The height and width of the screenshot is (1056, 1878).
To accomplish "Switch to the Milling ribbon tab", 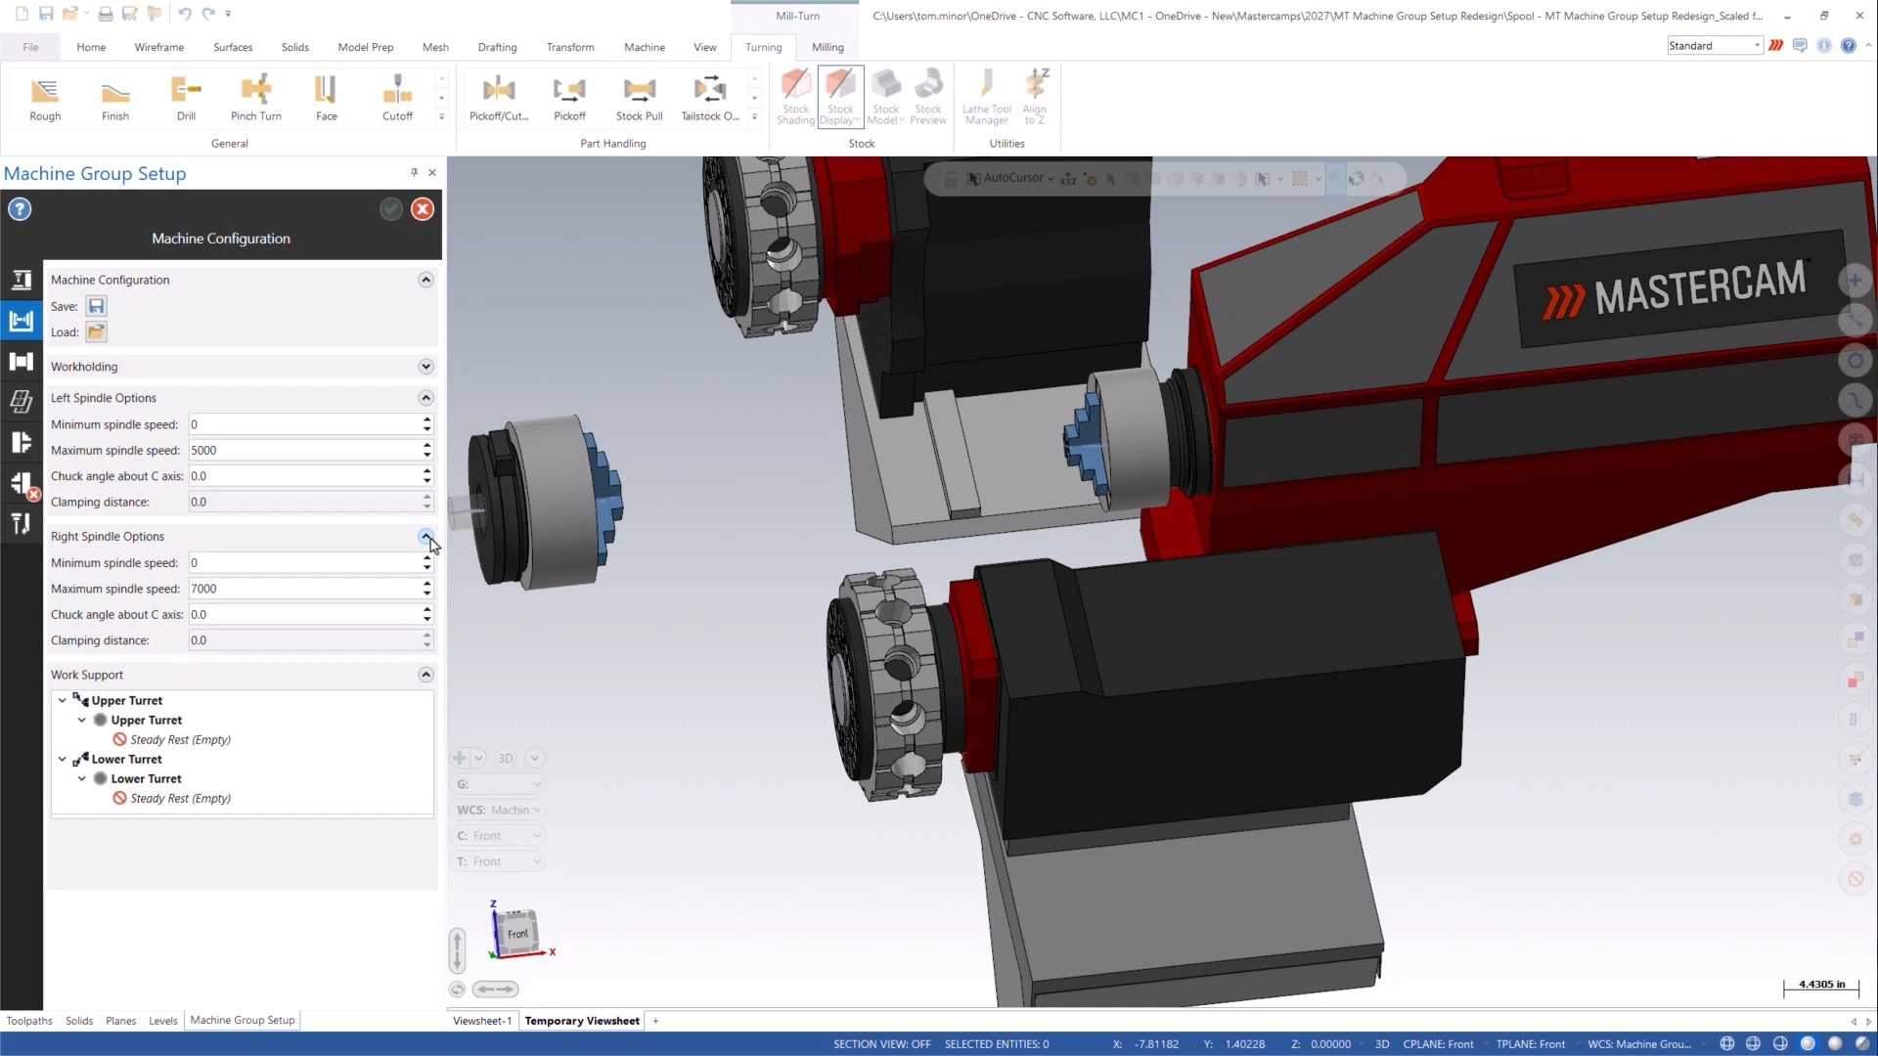I will coord(827,47).
